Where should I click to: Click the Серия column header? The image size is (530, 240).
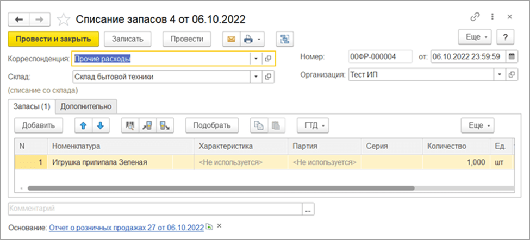(x=392, y=147)
